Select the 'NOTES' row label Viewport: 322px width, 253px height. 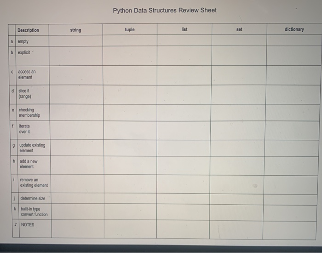tap(28, 224)
